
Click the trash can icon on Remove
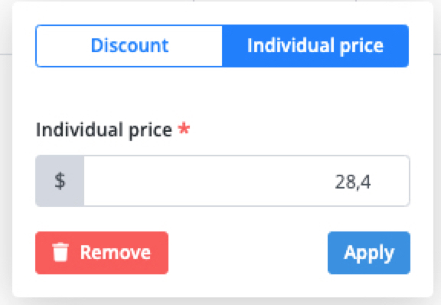coord(60,253)
